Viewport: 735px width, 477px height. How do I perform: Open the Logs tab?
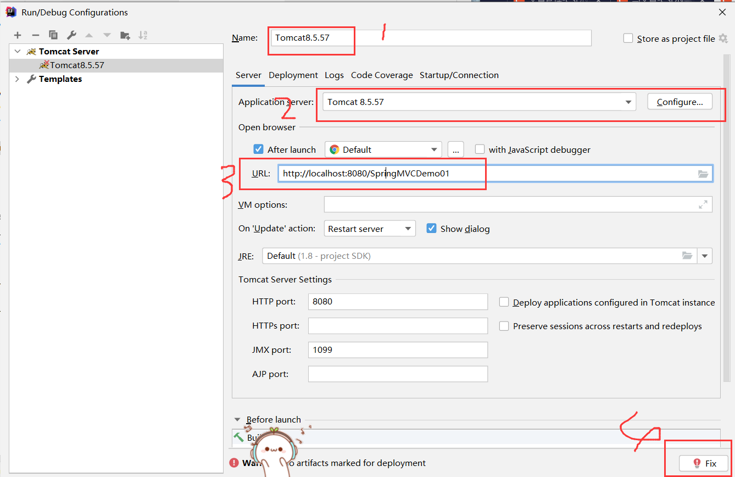tap(334, 75)
